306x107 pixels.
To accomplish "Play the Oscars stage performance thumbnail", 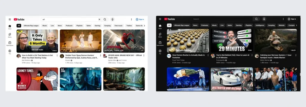I will point(81,41).
